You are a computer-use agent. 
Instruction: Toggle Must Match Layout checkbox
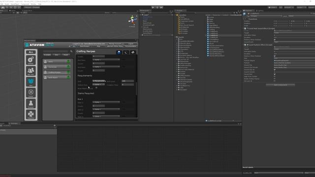click(96, 88)
